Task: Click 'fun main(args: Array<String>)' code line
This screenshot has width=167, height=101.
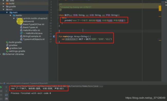Action: pos(75,37)
